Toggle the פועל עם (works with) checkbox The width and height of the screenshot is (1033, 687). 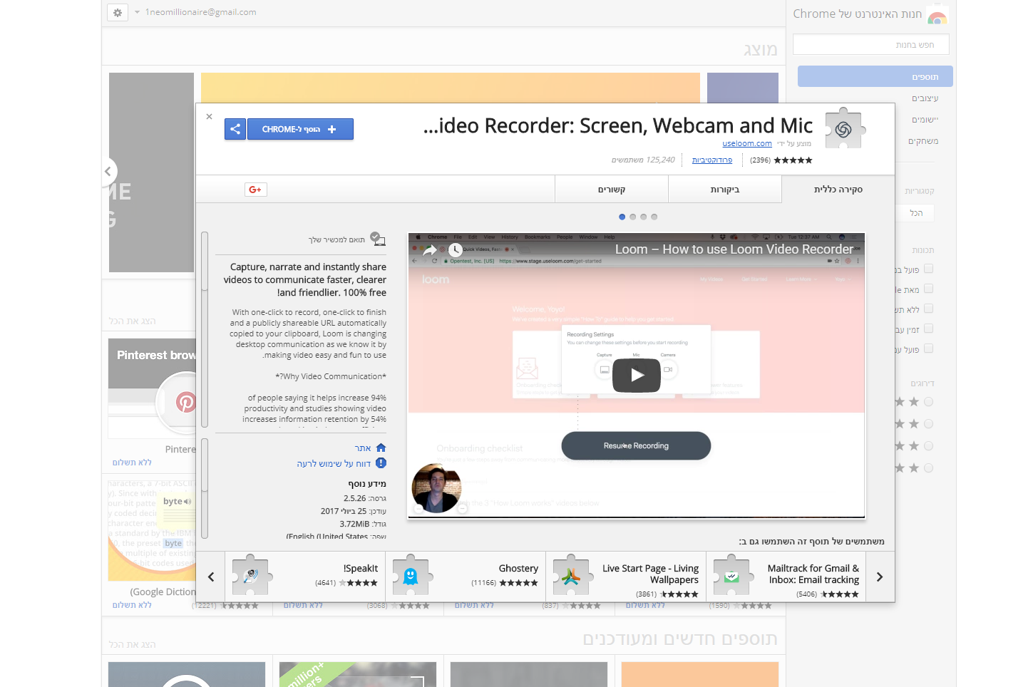pyautogui.click(x=928, y=349)
